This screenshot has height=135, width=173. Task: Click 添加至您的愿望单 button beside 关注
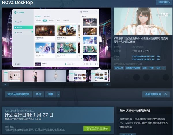pyautogui.click(x=18, y=94)
